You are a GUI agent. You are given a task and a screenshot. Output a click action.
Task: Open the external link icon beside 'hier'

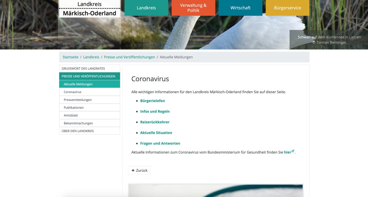[x=293, y=151]
